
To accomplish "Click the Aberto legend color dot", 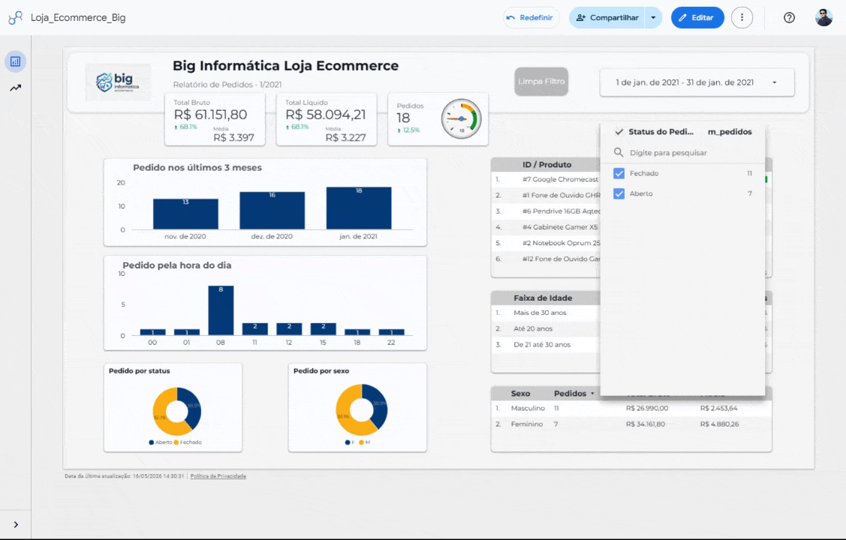I will click(151, 442).
